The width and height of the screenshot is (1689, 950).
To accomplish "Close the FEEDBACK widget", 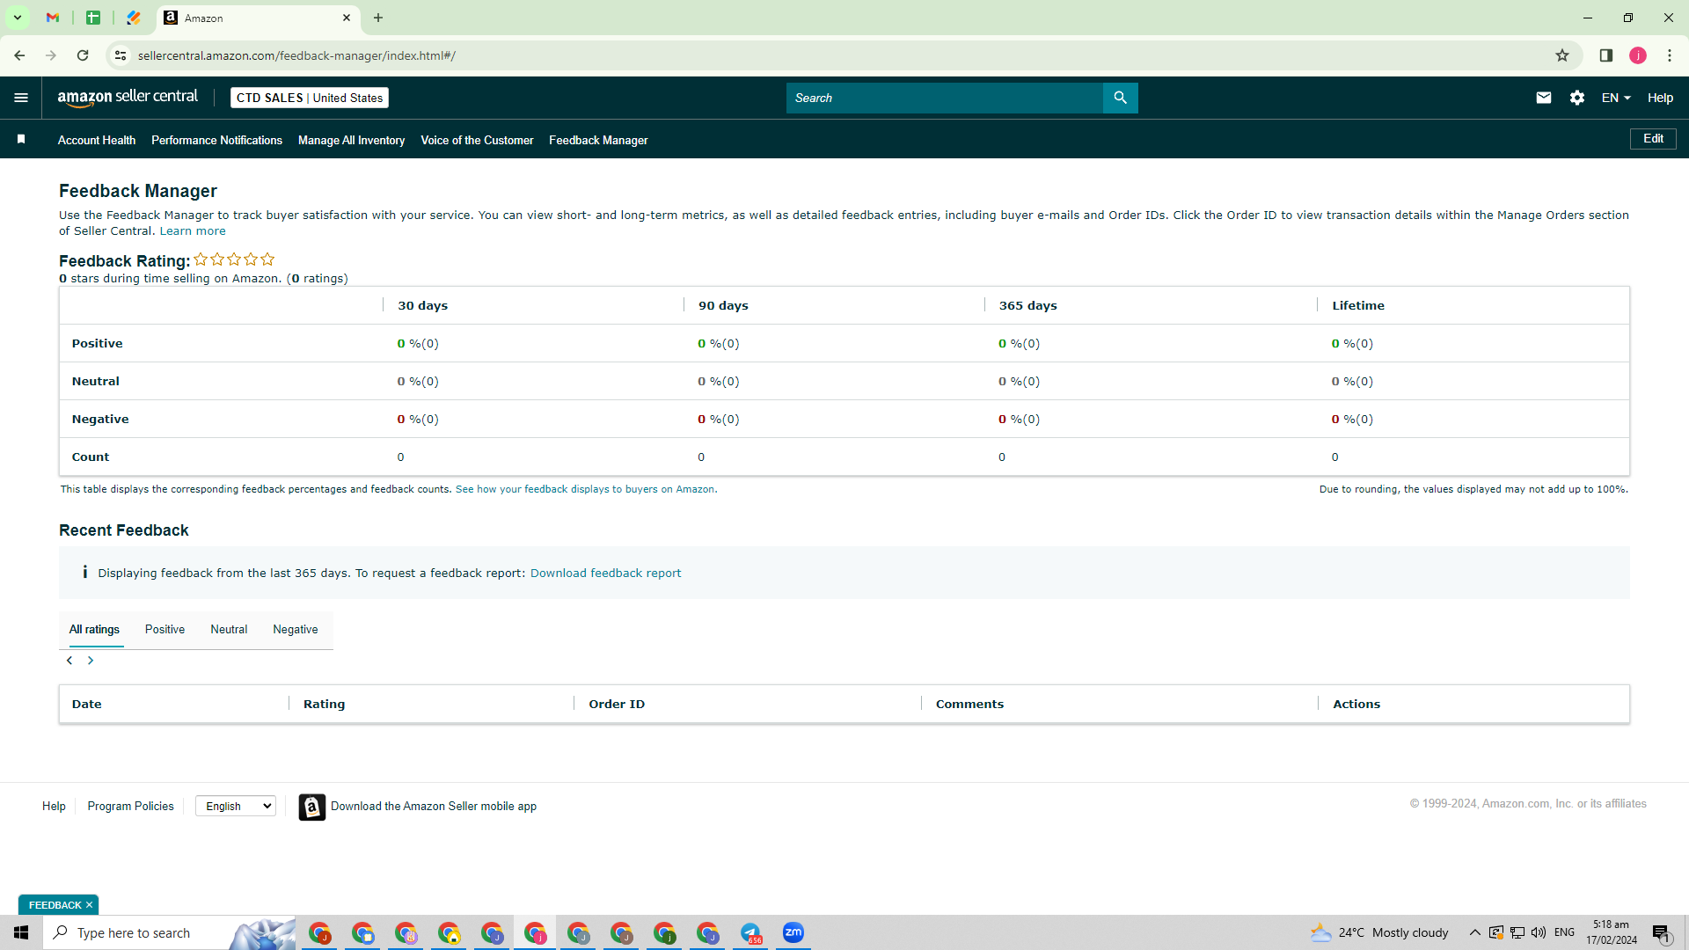I will (x=89, y=905).
